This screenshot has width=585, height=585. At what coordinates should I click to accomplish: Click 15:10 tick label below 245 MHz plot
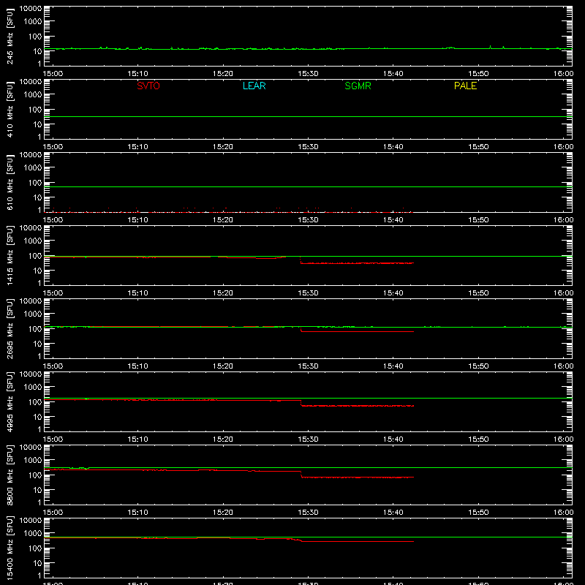point(138,74)
